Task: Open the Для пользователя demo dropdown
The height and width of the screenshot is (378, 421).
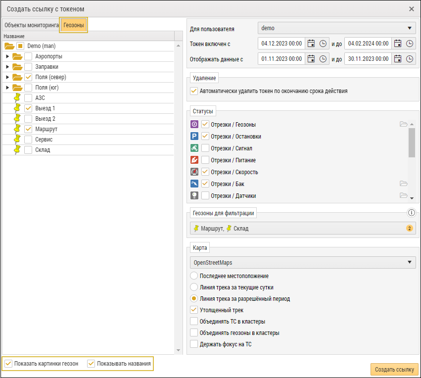Action: pyautogui.click(x=337, y=28)
